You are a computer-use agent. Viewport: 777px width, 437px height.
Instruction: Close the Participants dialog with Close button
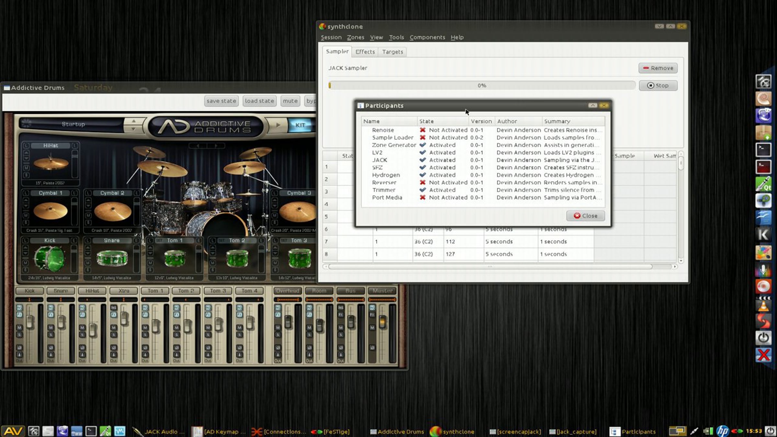[x=585, y=216]
